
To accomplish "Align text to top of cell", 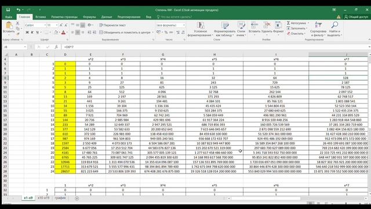I will (x=72, y=25).
